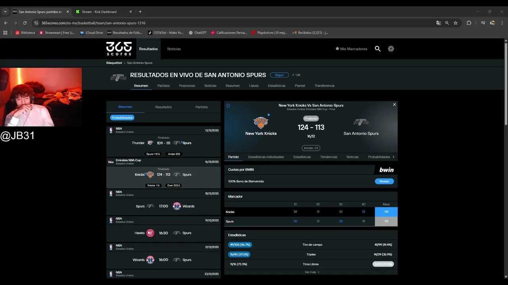The width and height of the screenshot is (508, 285).
Task: Open the Transferencia team tab
Action: [325, 85]
